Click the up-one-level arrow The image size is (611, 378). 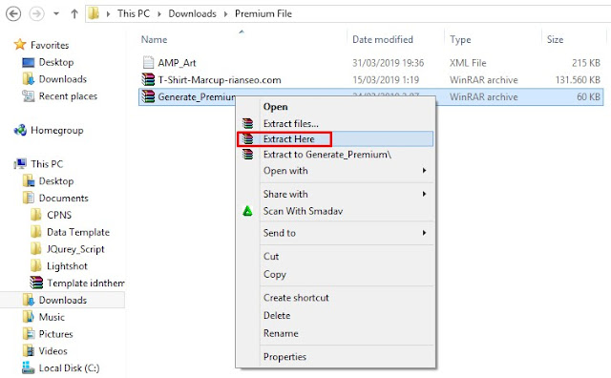pos(74,13)
